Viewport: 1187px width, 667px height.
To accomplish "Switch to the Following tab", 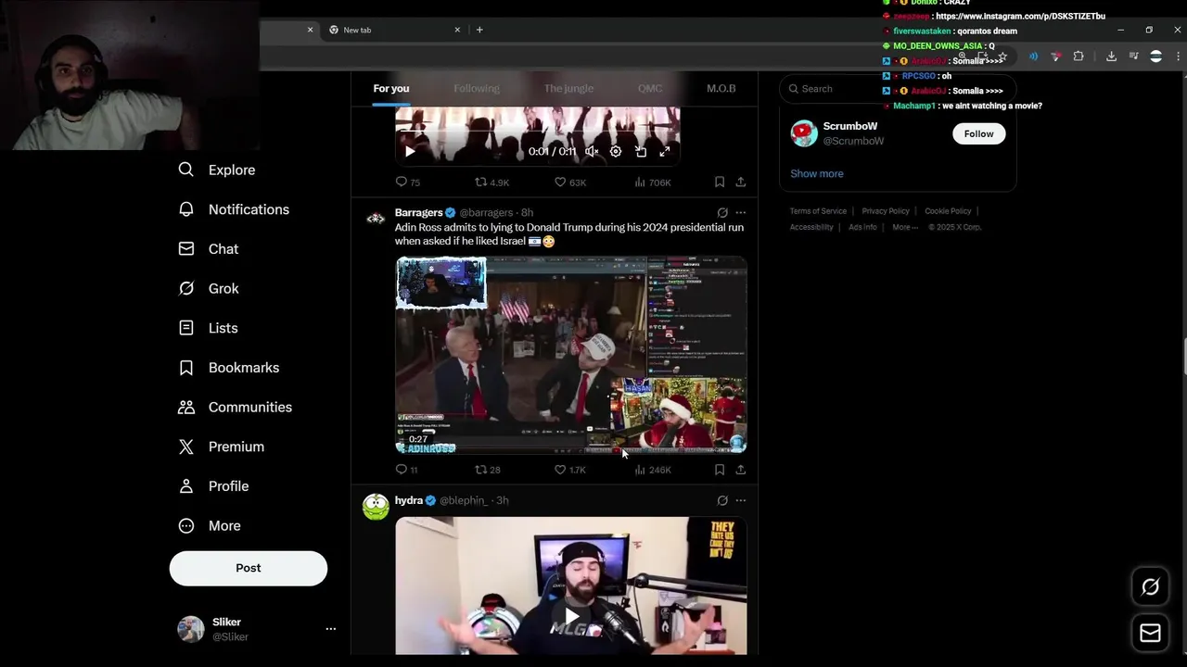I will [x=477, y=88].
